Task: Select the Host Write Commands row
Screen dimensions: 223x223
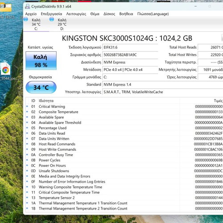Action: point(124,149)
